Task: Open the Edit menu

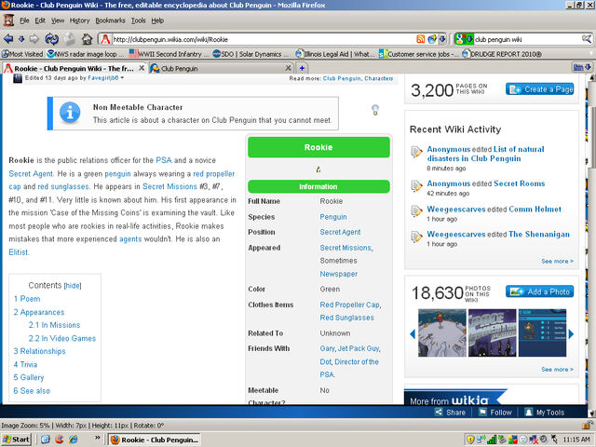Action: coord(40,20)
